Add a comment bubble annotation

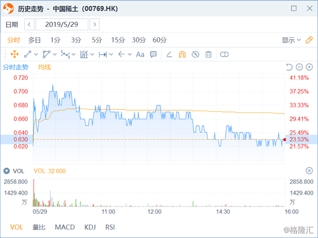point(153,54)
